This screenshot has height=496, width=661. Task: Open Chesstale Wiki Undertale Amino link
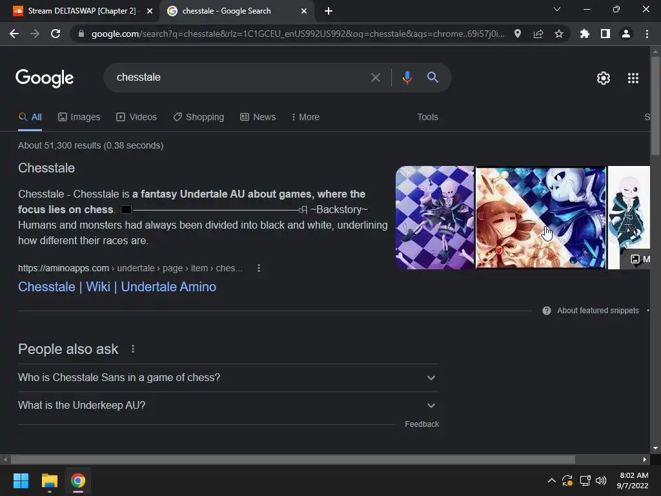pos(117,287)
